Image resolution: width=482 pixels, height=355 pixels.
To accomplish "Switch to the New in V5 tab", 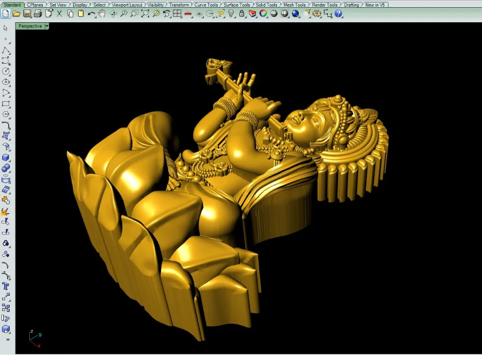I will [x=375, y=5].
